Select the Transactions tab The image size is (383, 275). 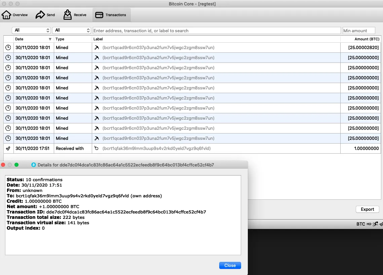coord(111,15)
